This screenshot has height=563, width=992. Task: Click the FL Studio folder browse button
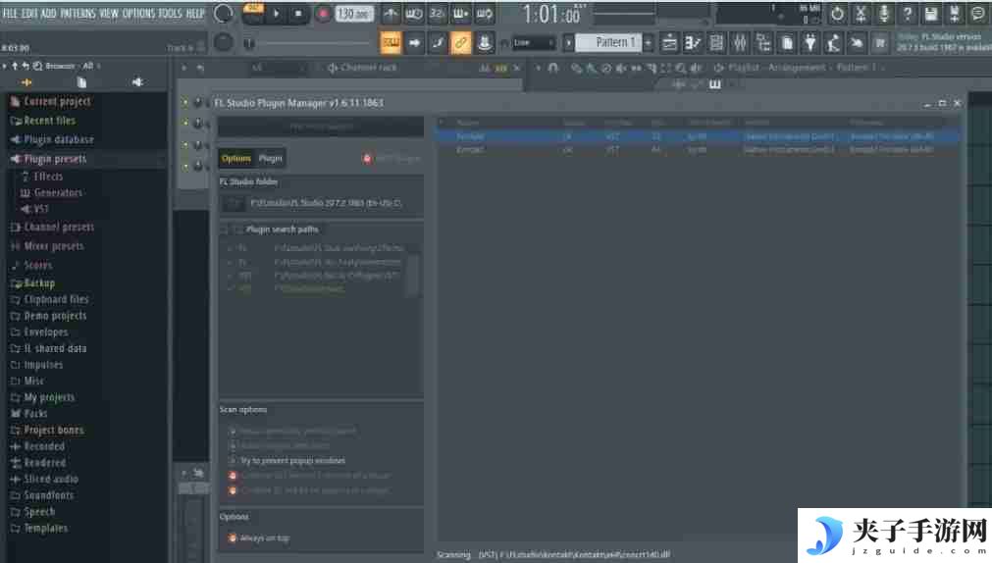[x=234, y=203]
